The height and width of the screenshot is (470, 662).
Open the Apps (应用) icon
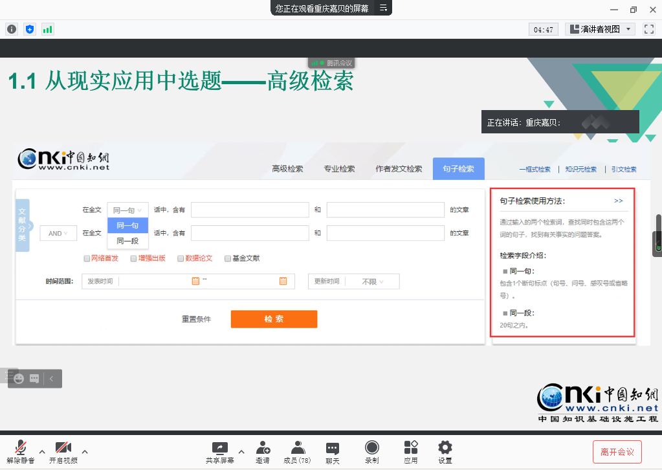coord(410,447)
